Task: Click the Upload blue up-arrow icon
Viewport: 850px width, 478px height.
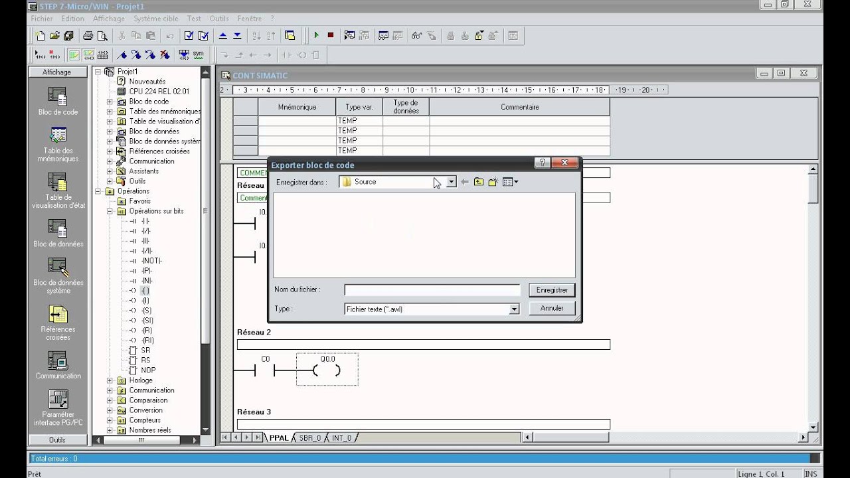Action: point(223,36)
